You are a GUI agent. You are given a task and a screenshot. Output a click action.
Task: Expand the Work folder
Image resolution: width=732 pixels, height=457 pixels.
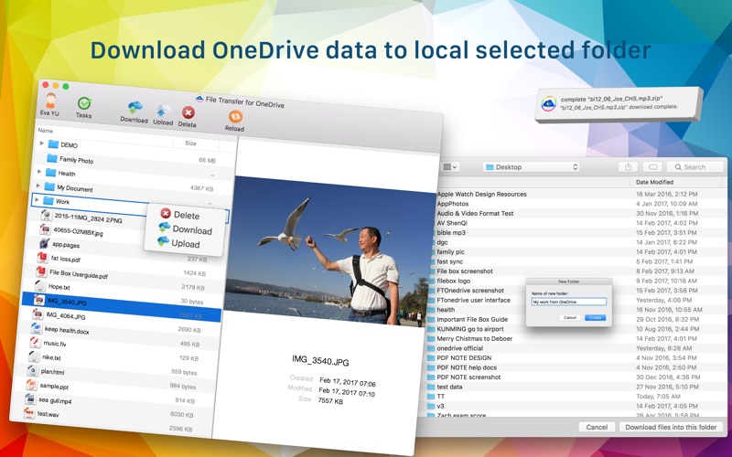pyautogui.click(x=37, y=199)
